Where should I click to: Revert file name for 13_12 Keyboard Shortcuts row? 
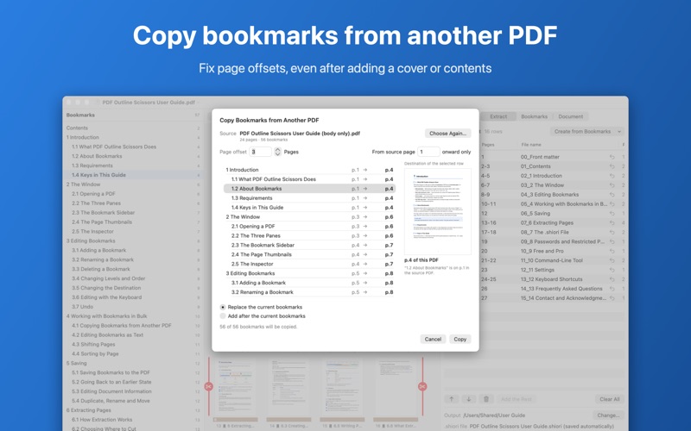[x=612, y=279]
